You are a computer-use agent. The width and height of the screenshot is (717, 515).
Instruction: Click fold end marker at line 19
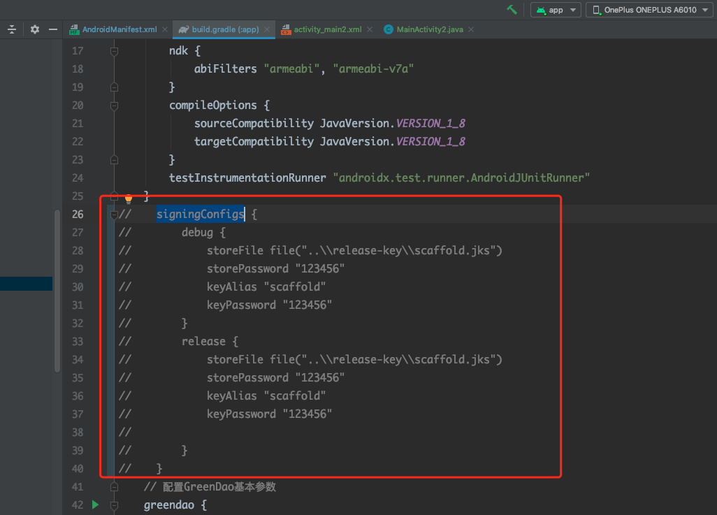click(x=115, y=87)
